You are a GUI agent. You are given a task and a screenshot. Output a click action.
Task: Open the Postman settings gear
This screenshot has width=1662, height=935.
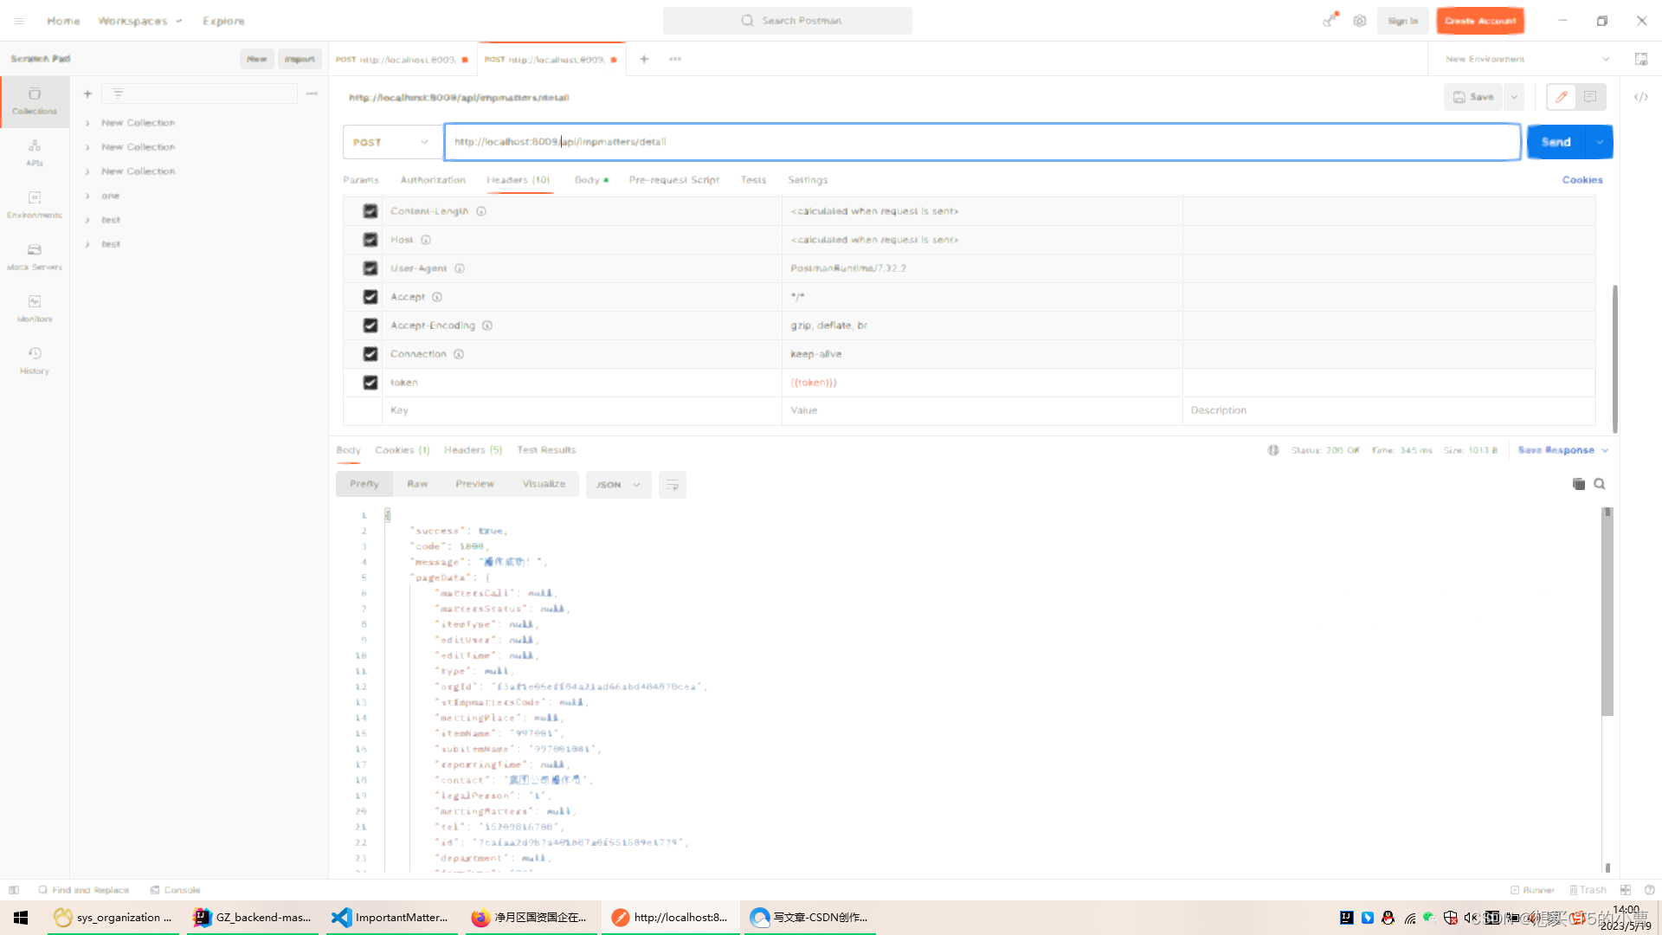click(1360, 21)
